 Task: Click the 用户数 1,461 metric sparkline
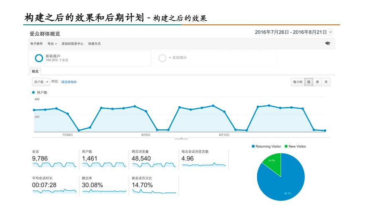coord(104,164)
